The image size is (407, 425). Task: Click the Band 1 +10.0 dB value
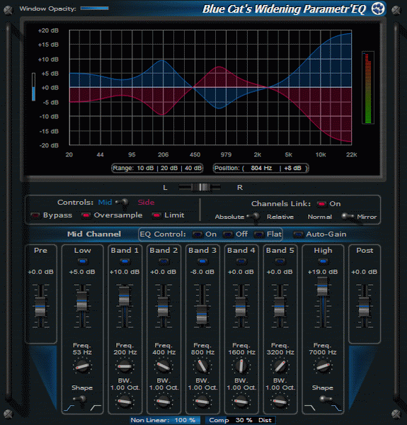coord(125,272)
